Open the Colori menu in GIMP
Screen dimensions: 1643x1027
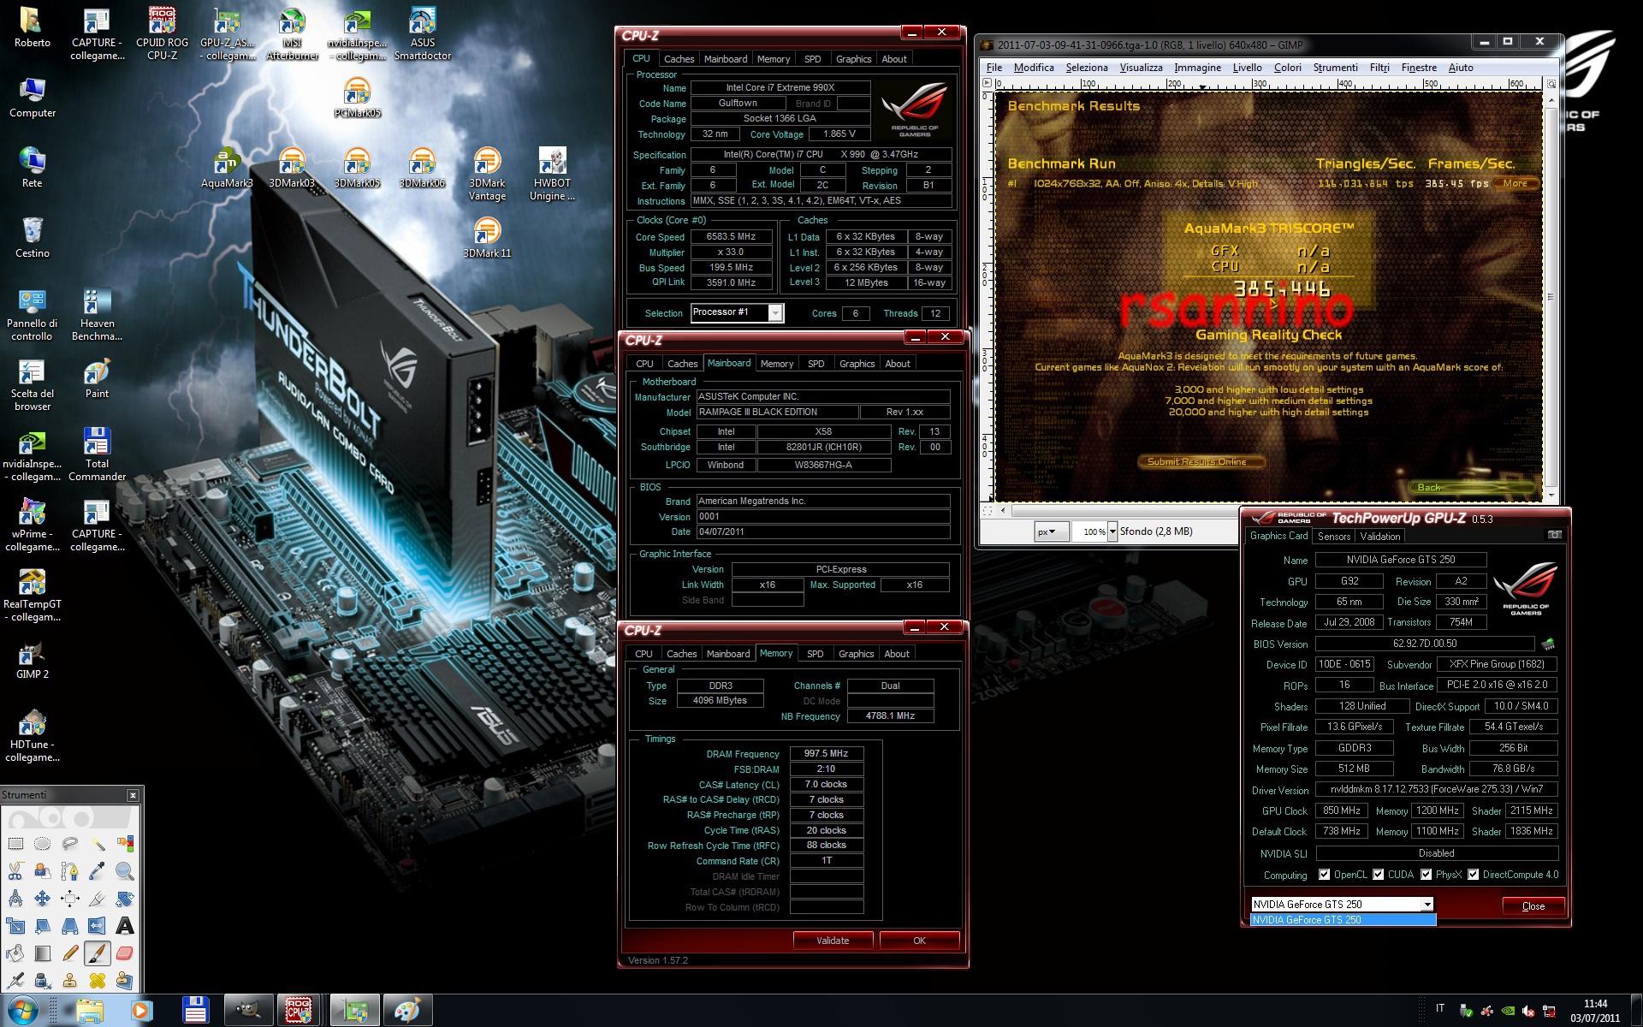tap(1288, 68)
